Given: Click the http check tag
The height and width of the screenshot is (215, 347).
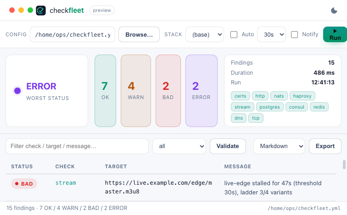Looking at the screenshot, I should (260, 96).
